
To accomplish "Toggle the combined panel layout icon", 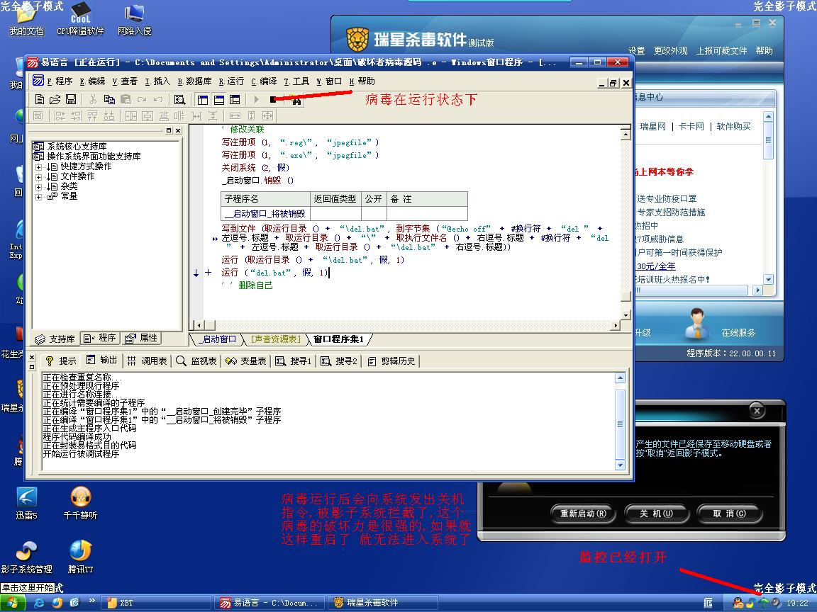I will point(235,99).
